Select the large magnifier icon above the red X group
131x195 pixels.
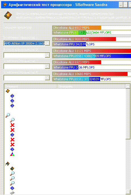point(8,115)
